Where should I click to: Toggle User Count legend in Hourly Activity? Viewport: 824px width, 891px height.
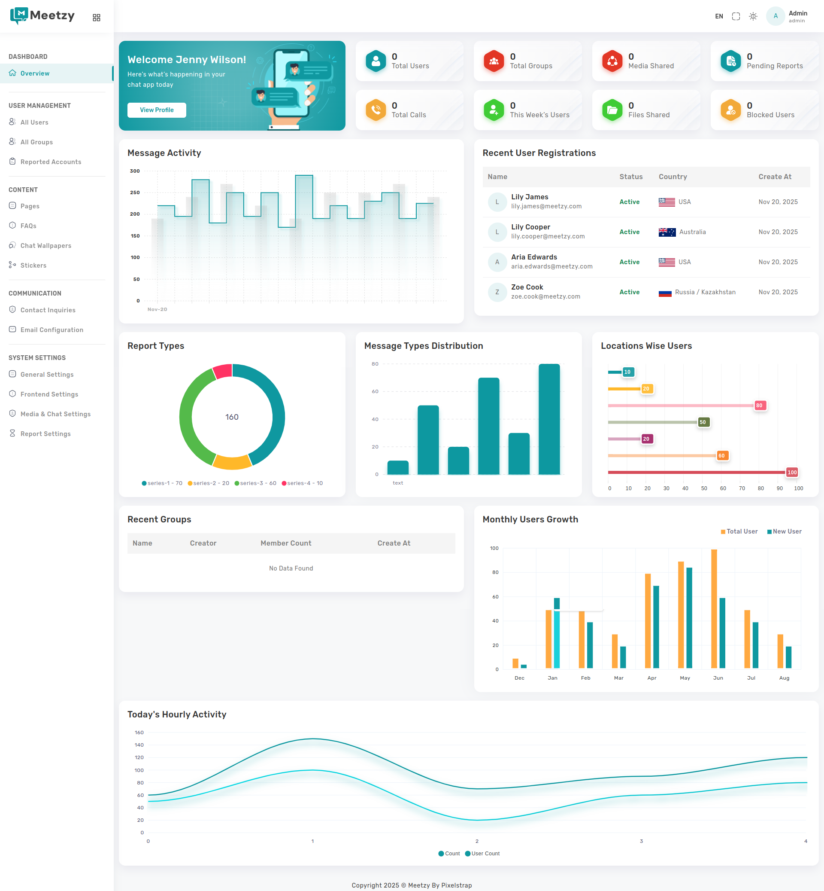click(x=482, y=853)
